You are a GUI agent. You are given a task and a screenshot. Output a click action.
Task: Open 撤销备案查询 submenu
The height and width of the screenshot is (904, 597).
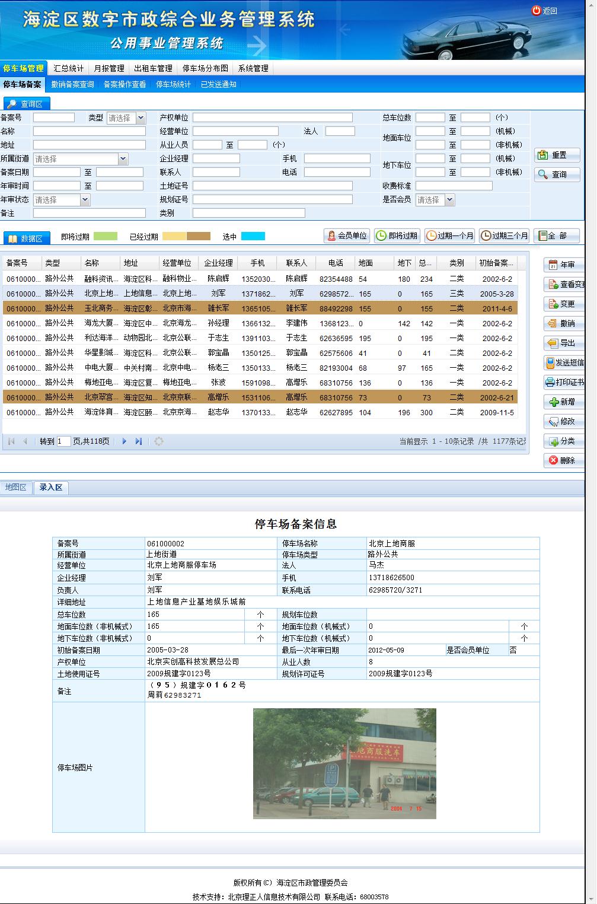pos(72,84)
